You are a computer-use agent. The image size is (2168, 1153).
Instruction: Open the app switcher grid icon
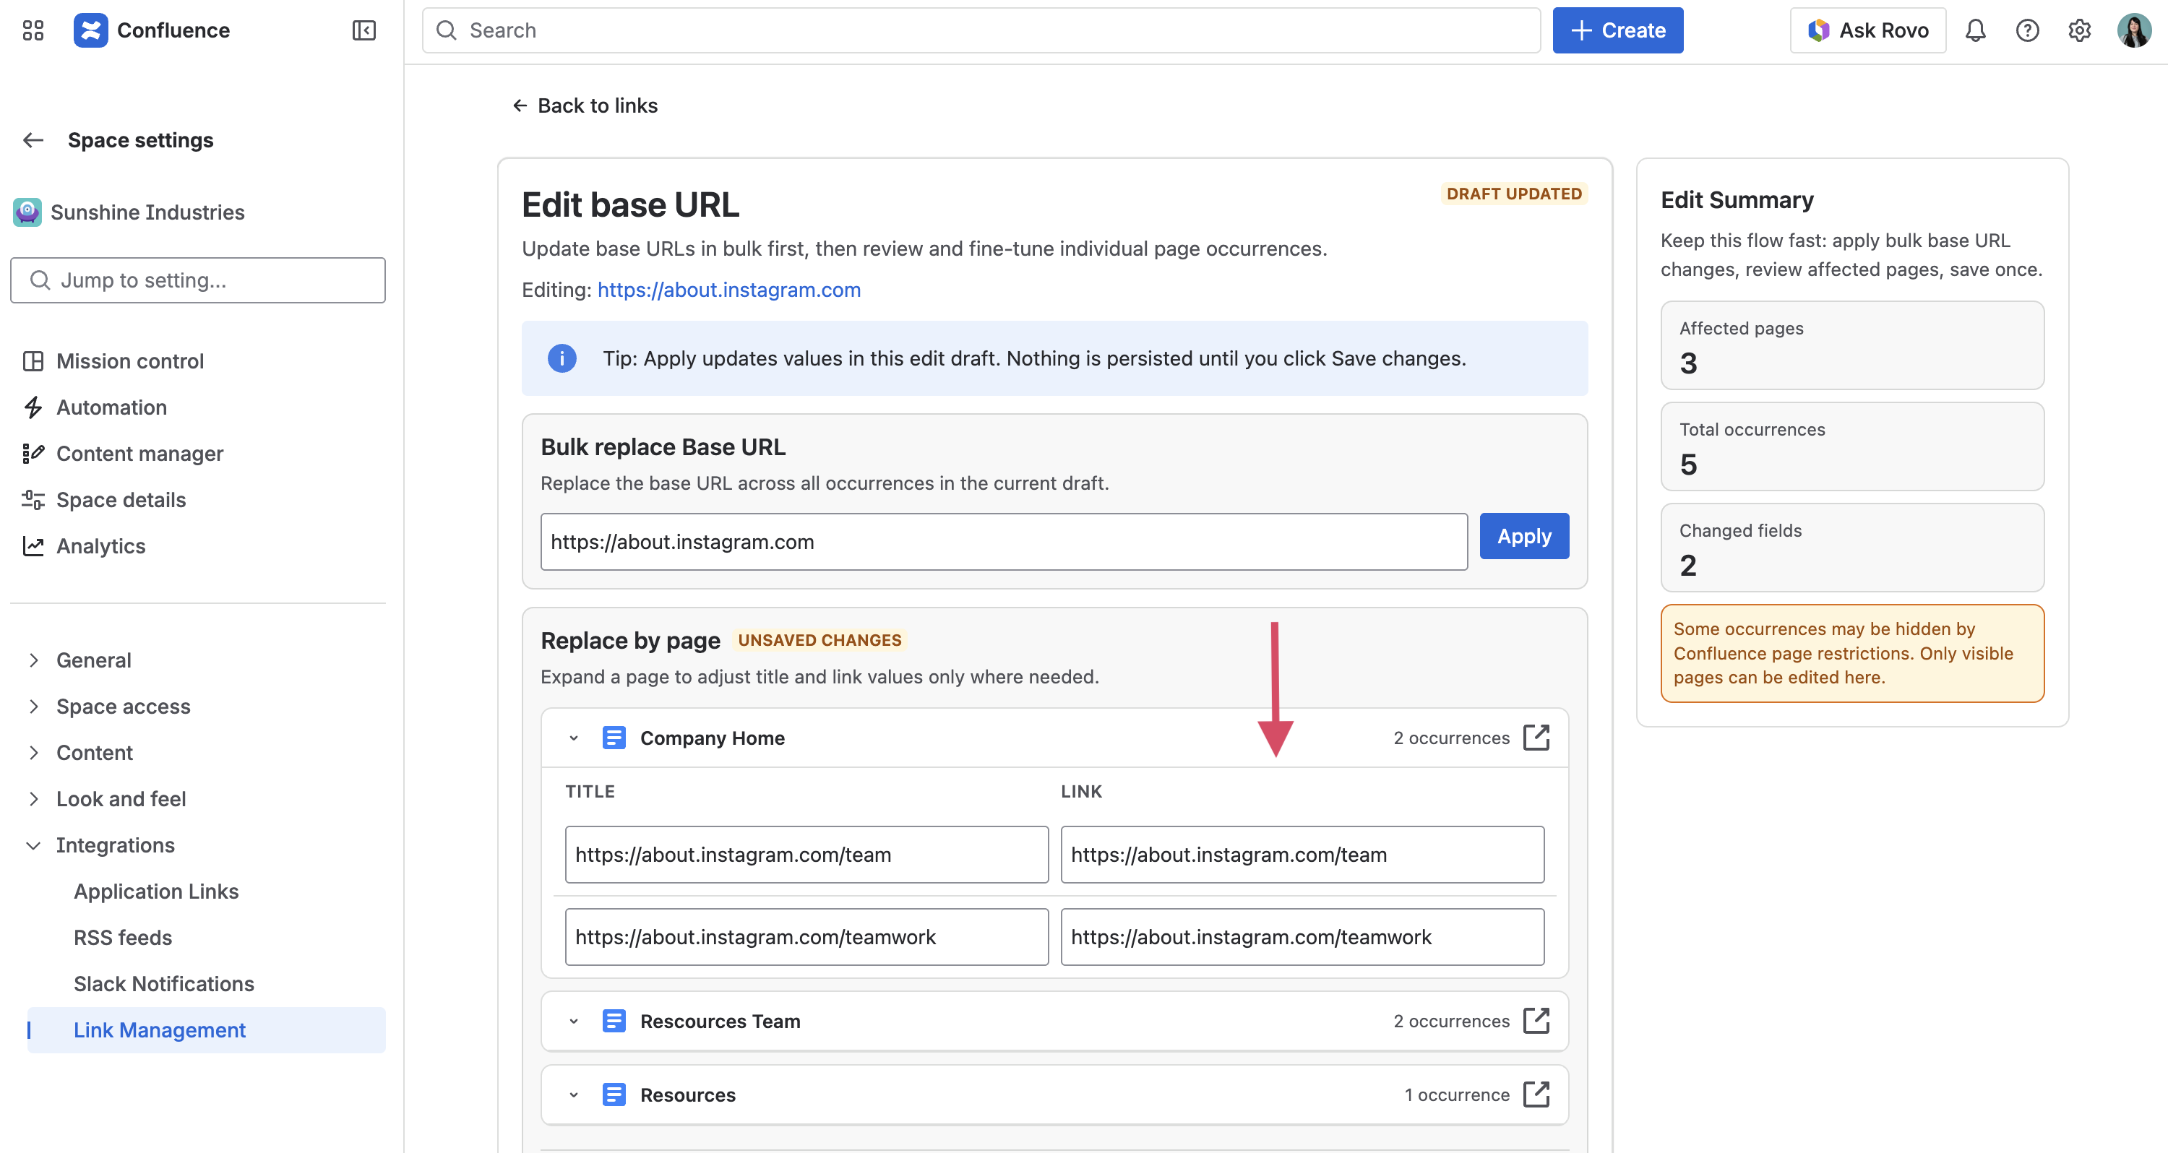33,30
